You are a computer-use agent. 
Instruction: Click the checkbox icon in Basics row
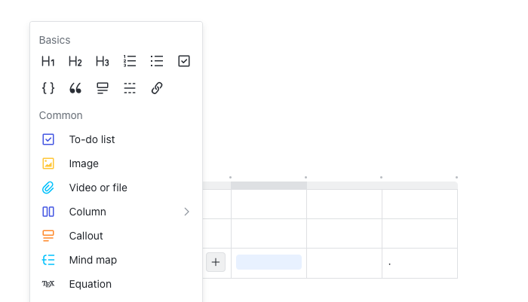click(x=184, y=61)
